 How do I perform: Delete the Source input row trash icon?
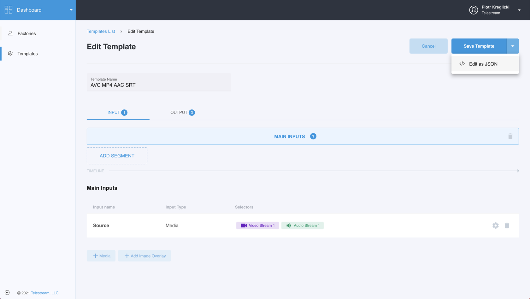[507, 226]
